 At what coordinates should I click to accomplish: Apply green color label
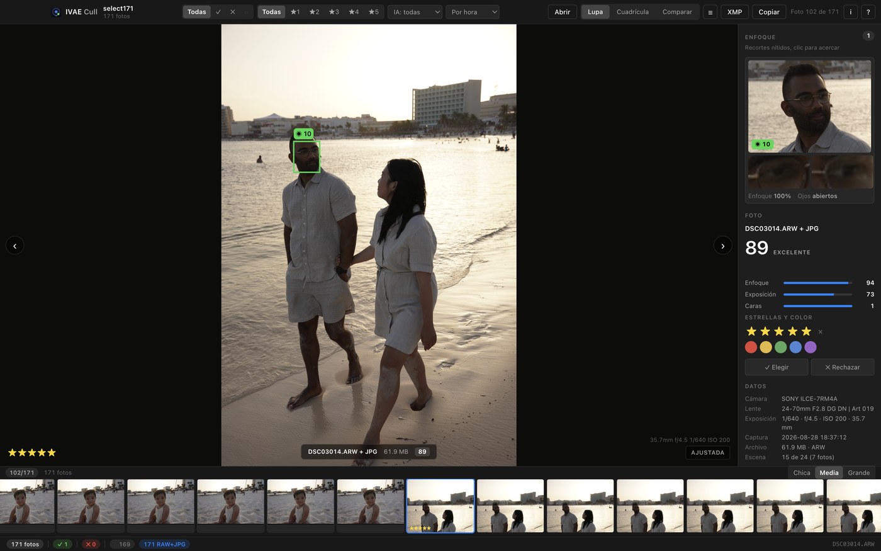point(781,347)
